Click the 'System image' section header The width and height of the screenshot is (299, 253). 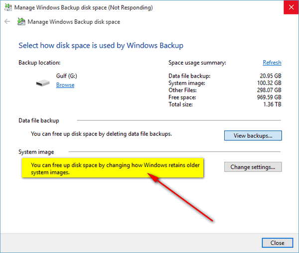click(x=36, y=152)
